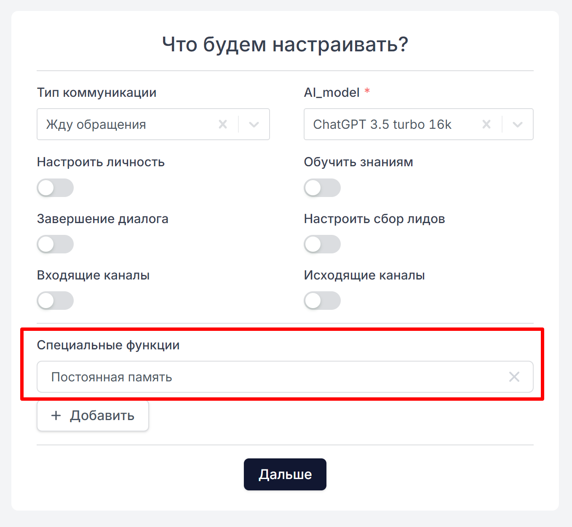Switch on 'Входящие каналы'
Viewport: 572px width, 527px height.
pyautogui.click(x=55, y=301)
